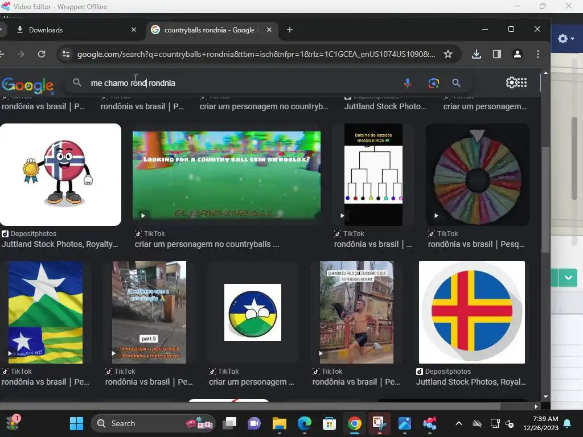583x437 pixels.
Task: Click the Chrome reload page icon
Action: [x=42, y=54]
